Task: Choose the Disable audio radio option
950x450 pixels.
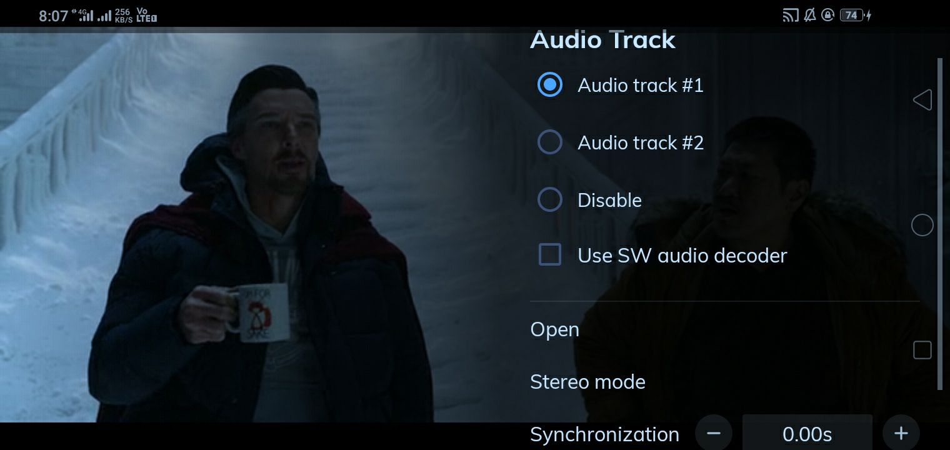Action: [550, 199]
